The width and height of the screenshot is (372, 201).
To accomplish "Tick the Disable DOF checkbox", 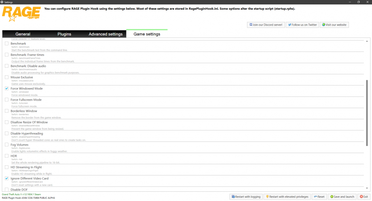I will pyautogui.click(x=7, y=189).
